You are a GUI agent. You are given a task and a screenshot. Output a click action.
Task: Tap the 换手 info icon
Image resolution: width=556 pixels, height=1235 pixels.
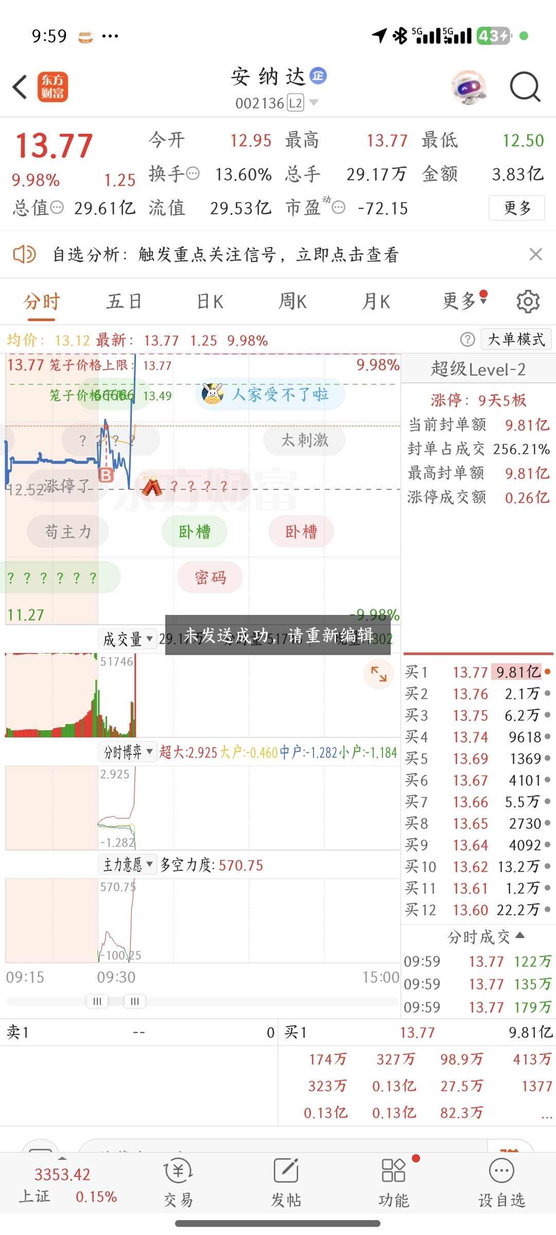pos(193,173)
